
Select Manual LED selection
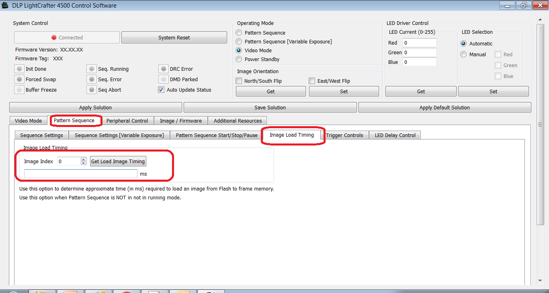pos(463,54)
